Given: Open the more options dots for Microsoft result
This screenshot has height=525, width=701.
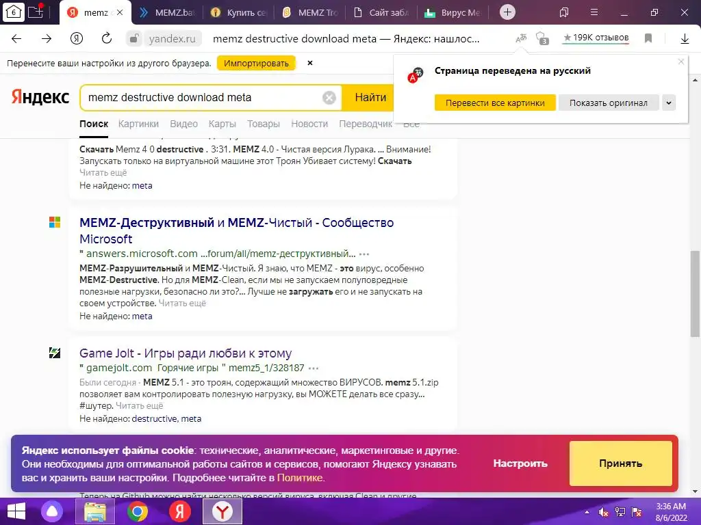Looking at the screenshot, I should pos(364,254).
